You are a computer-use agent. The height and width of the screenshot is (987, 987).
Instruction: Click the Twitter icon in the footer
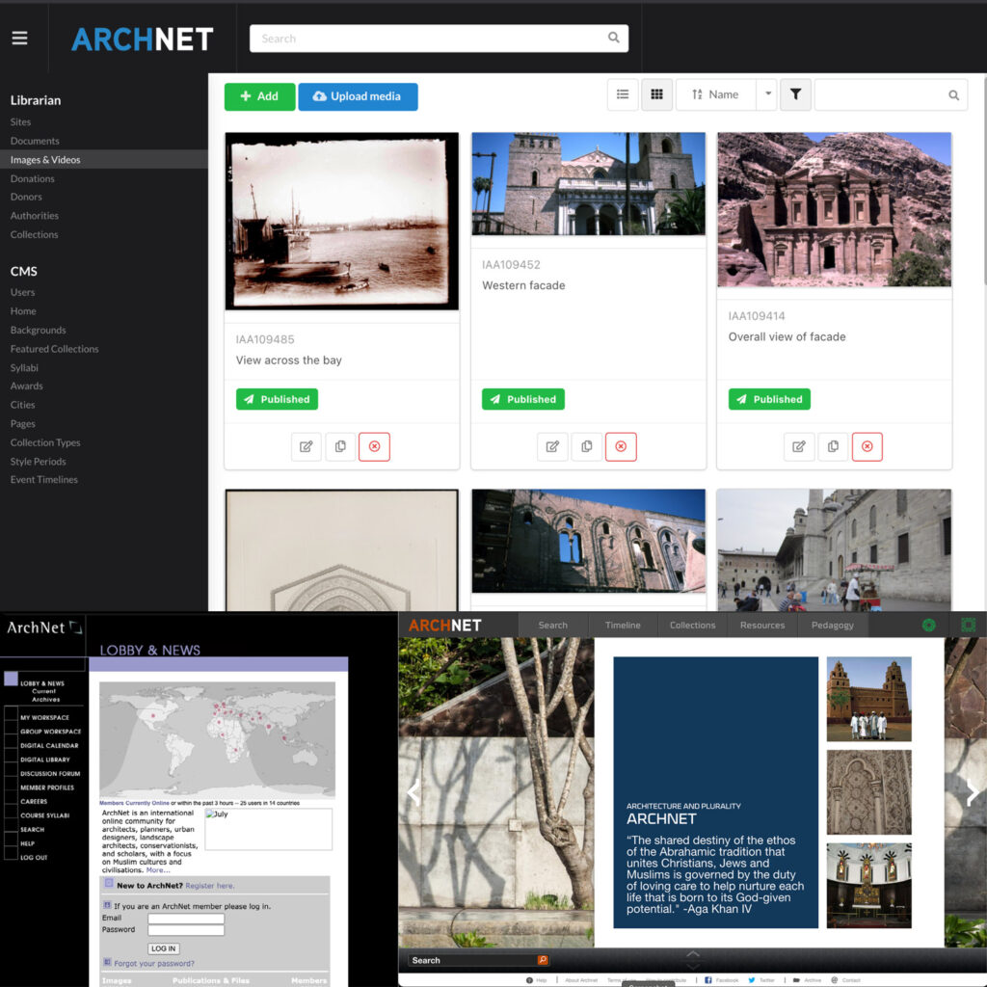coord(753,978)
